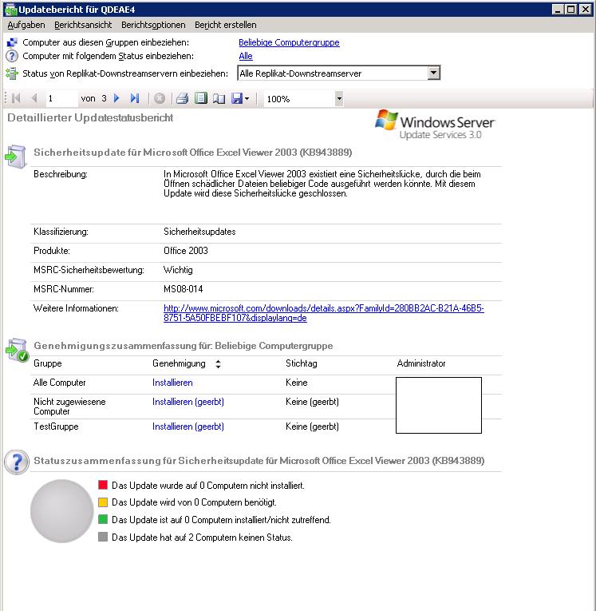Click Sicherheitsupdates classification value
Image resolution: width=596 pixels, height=611 pixels.
(199, 232)
